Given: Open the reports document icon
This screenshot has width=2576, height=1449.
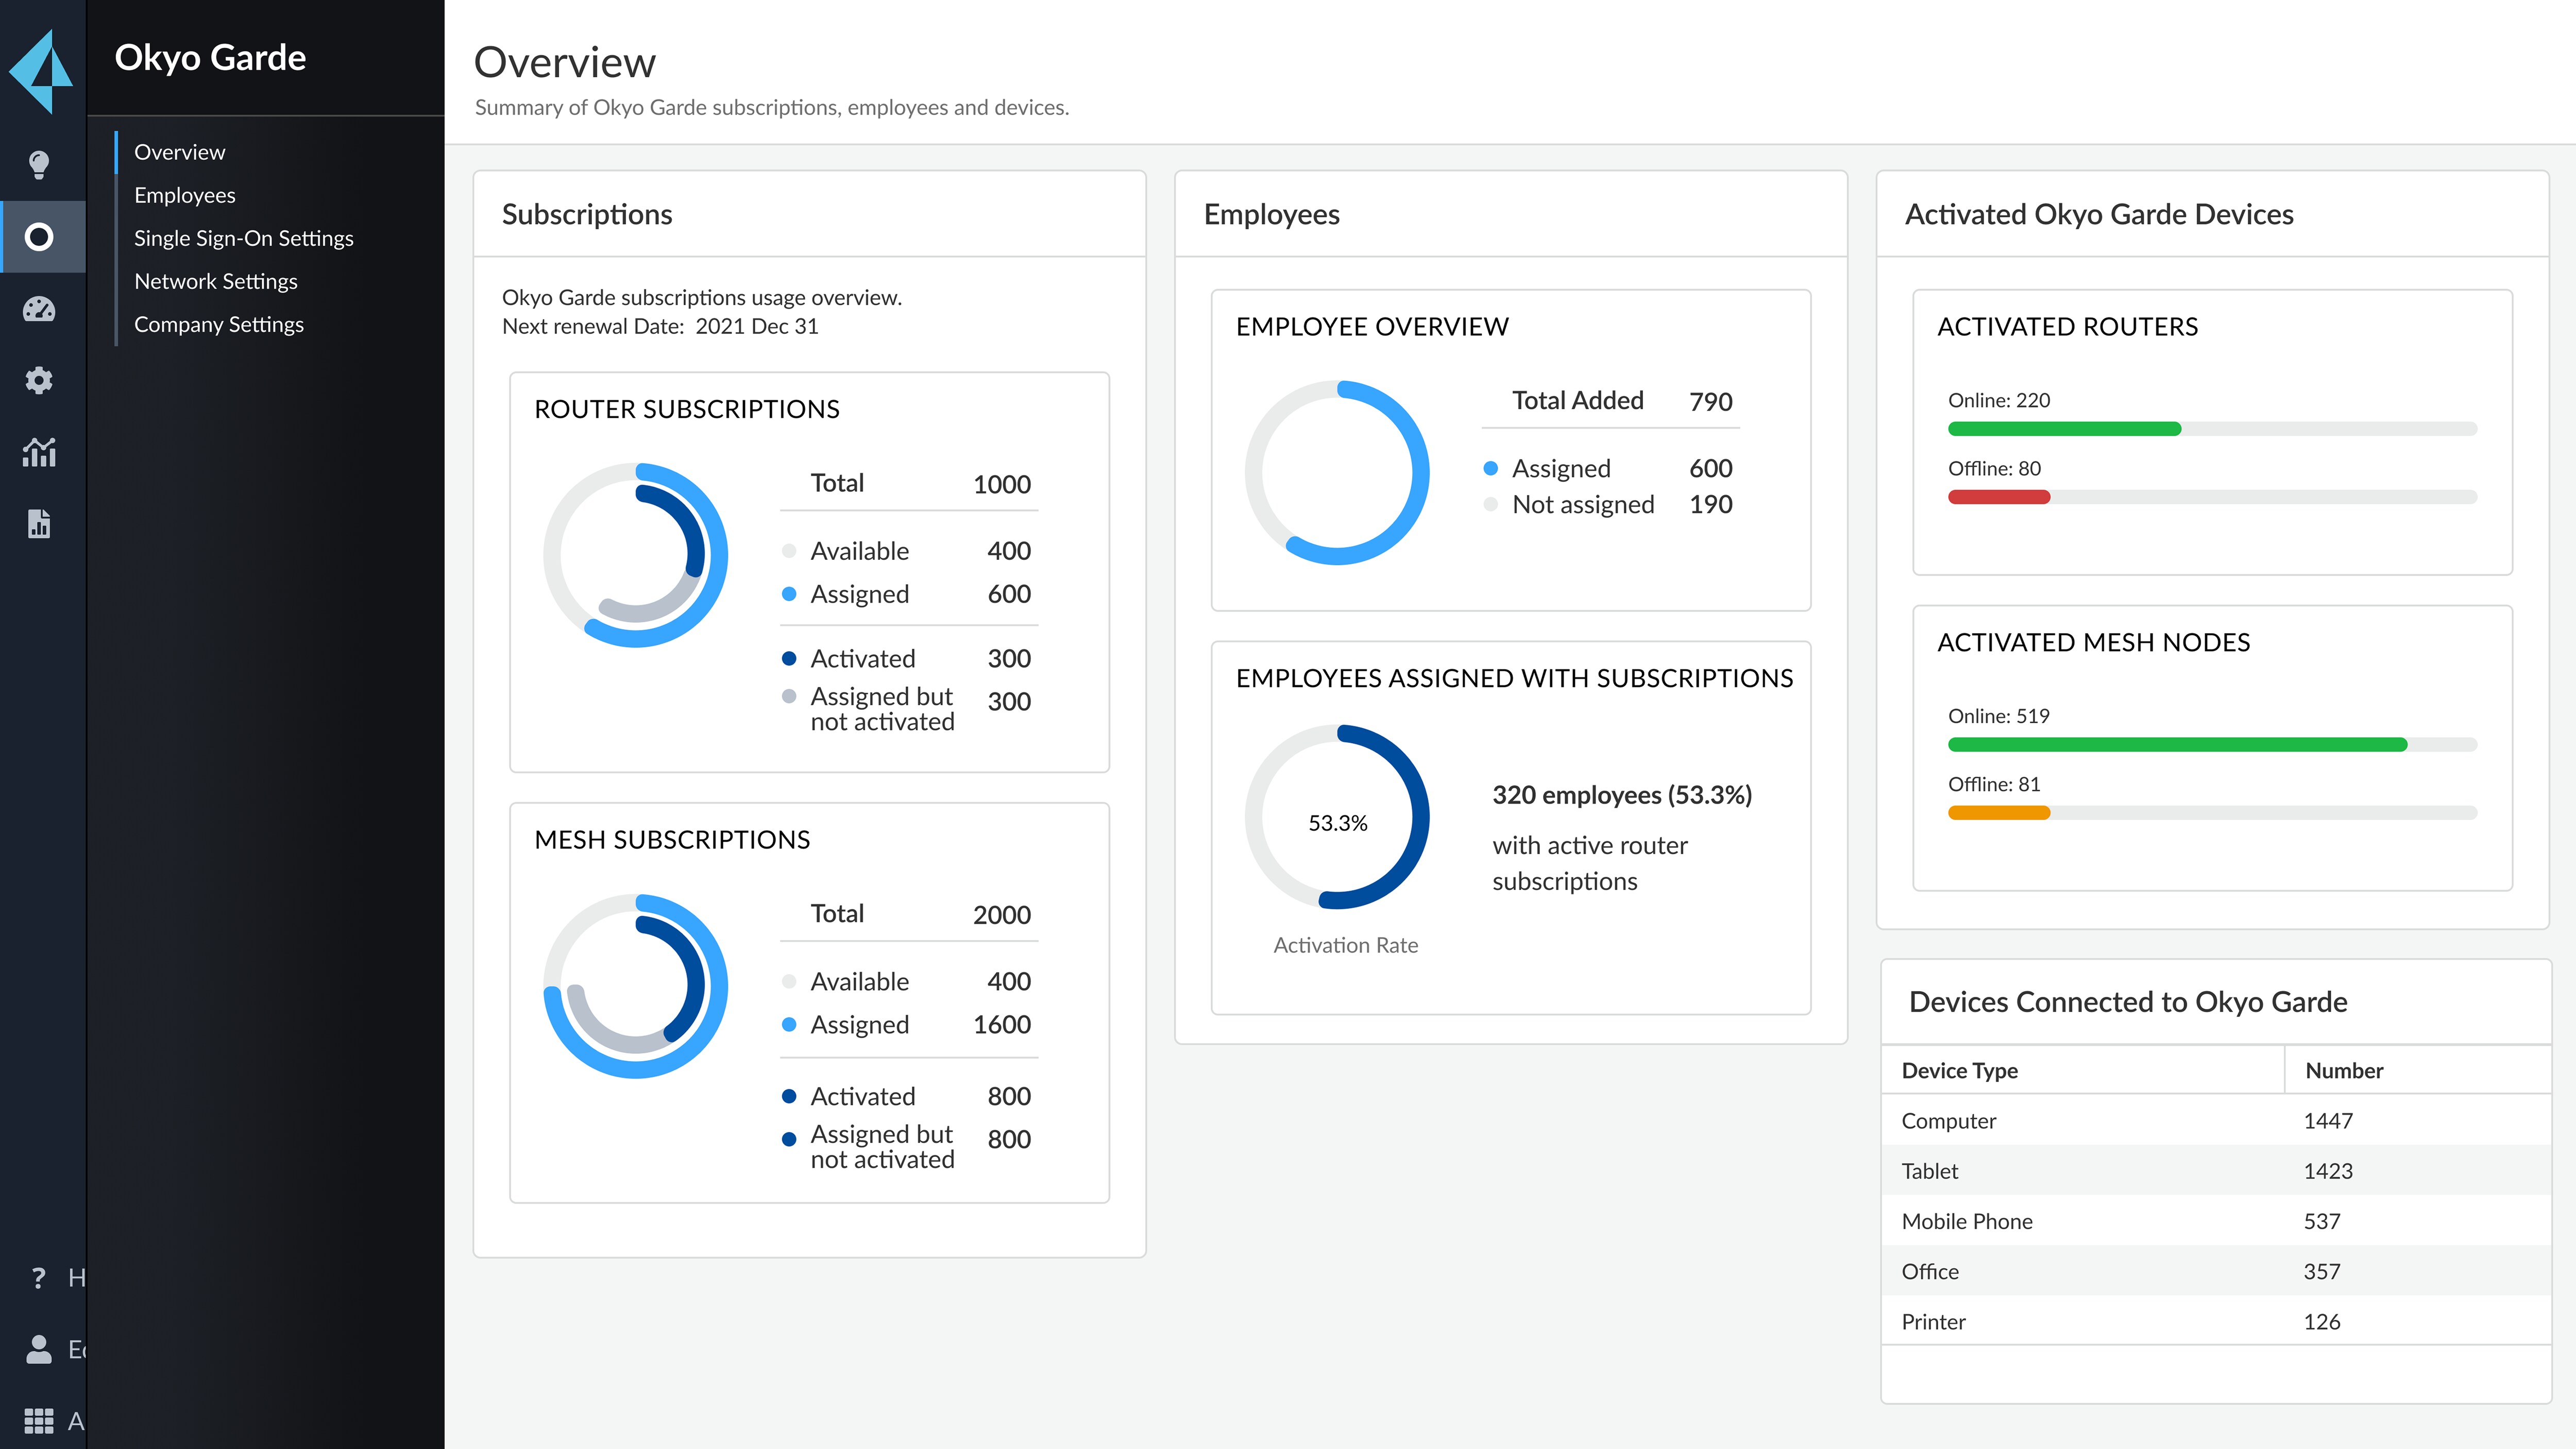Looking at the screenshot, I should 39,524.
